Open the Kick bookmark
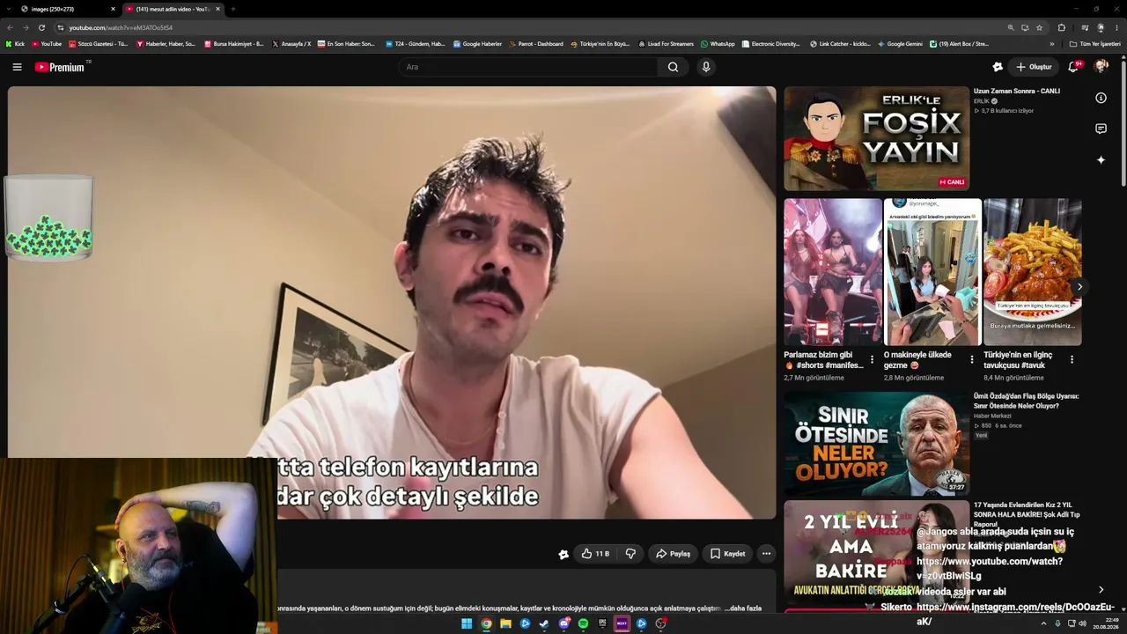 [15, 44]
